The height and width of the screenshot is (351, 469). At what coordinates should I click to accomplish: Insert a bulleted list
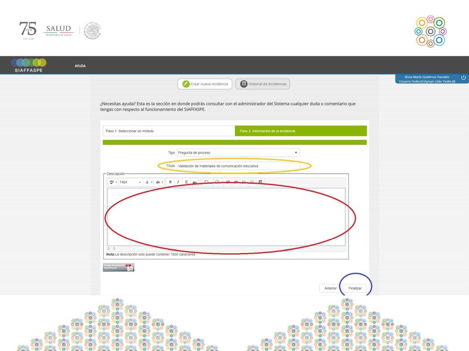point(244,182)
